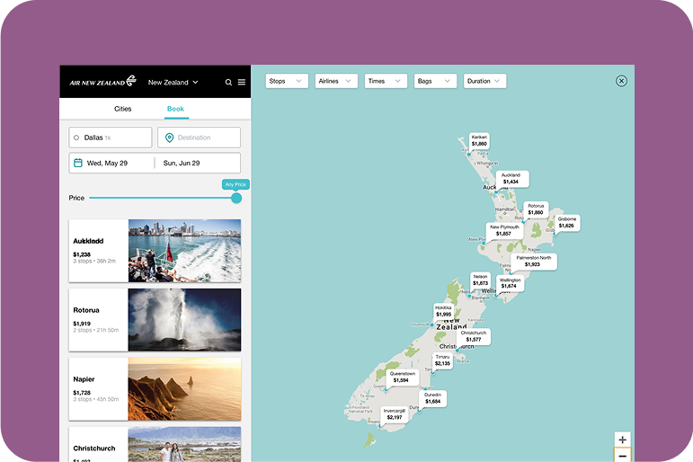The image size is (693, 462).
Task: Click the Rotorua $1,860 map label
Action: (x=536, y=209)
